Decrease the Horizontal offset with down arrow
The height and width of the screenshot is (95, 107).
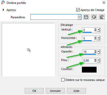click(x=95, y=39)
